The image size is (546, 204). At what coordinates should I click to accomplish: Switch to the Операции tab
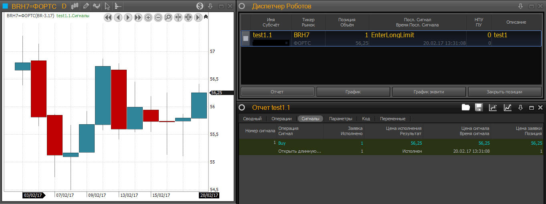tap(281, 119)
